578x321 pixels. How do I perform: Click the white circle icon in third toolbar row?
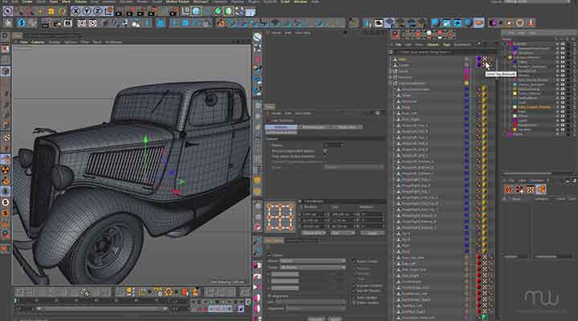click(x=429, y=35)
